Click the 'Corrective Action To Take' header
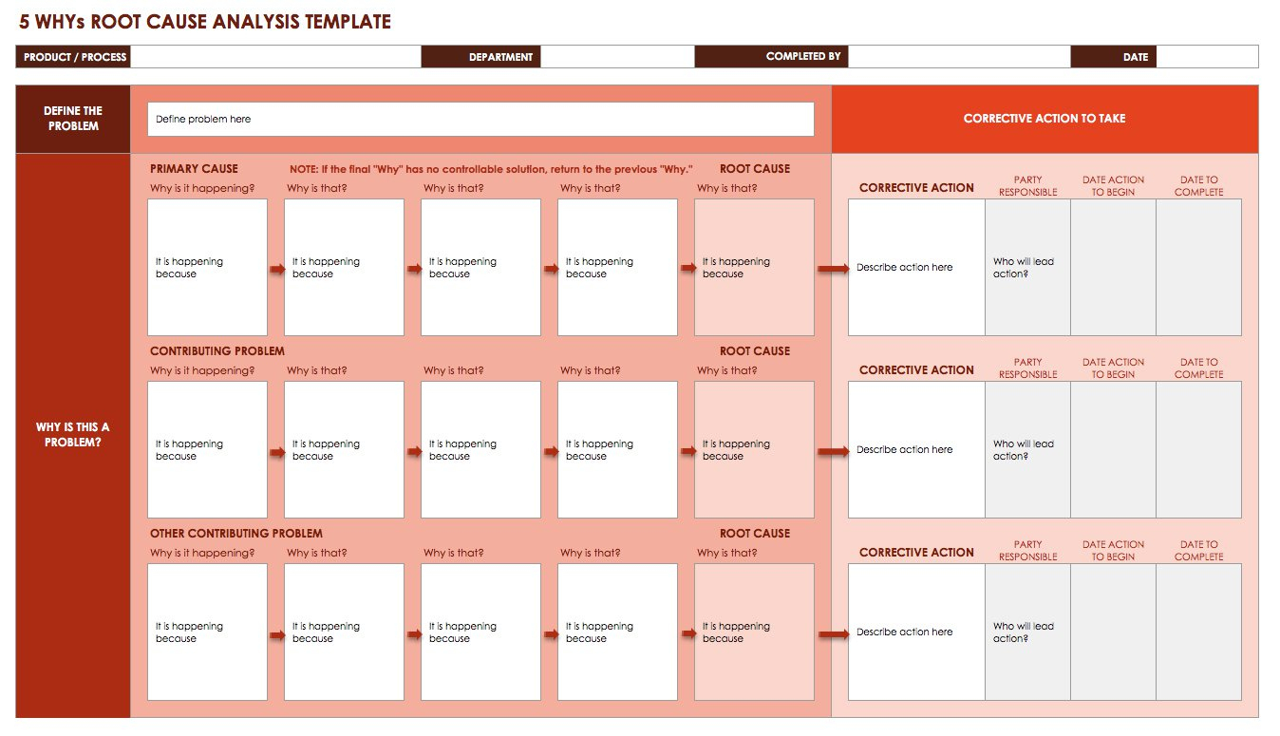This screenshot has height=736, width=1280. (x=1045, y=119)
